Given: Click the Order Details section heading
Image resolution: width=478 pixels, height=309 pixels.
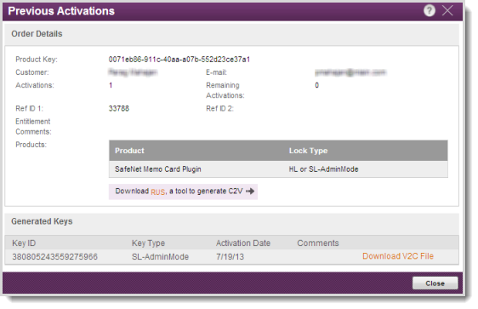Looking at the screenshot, I should [37, 34].
